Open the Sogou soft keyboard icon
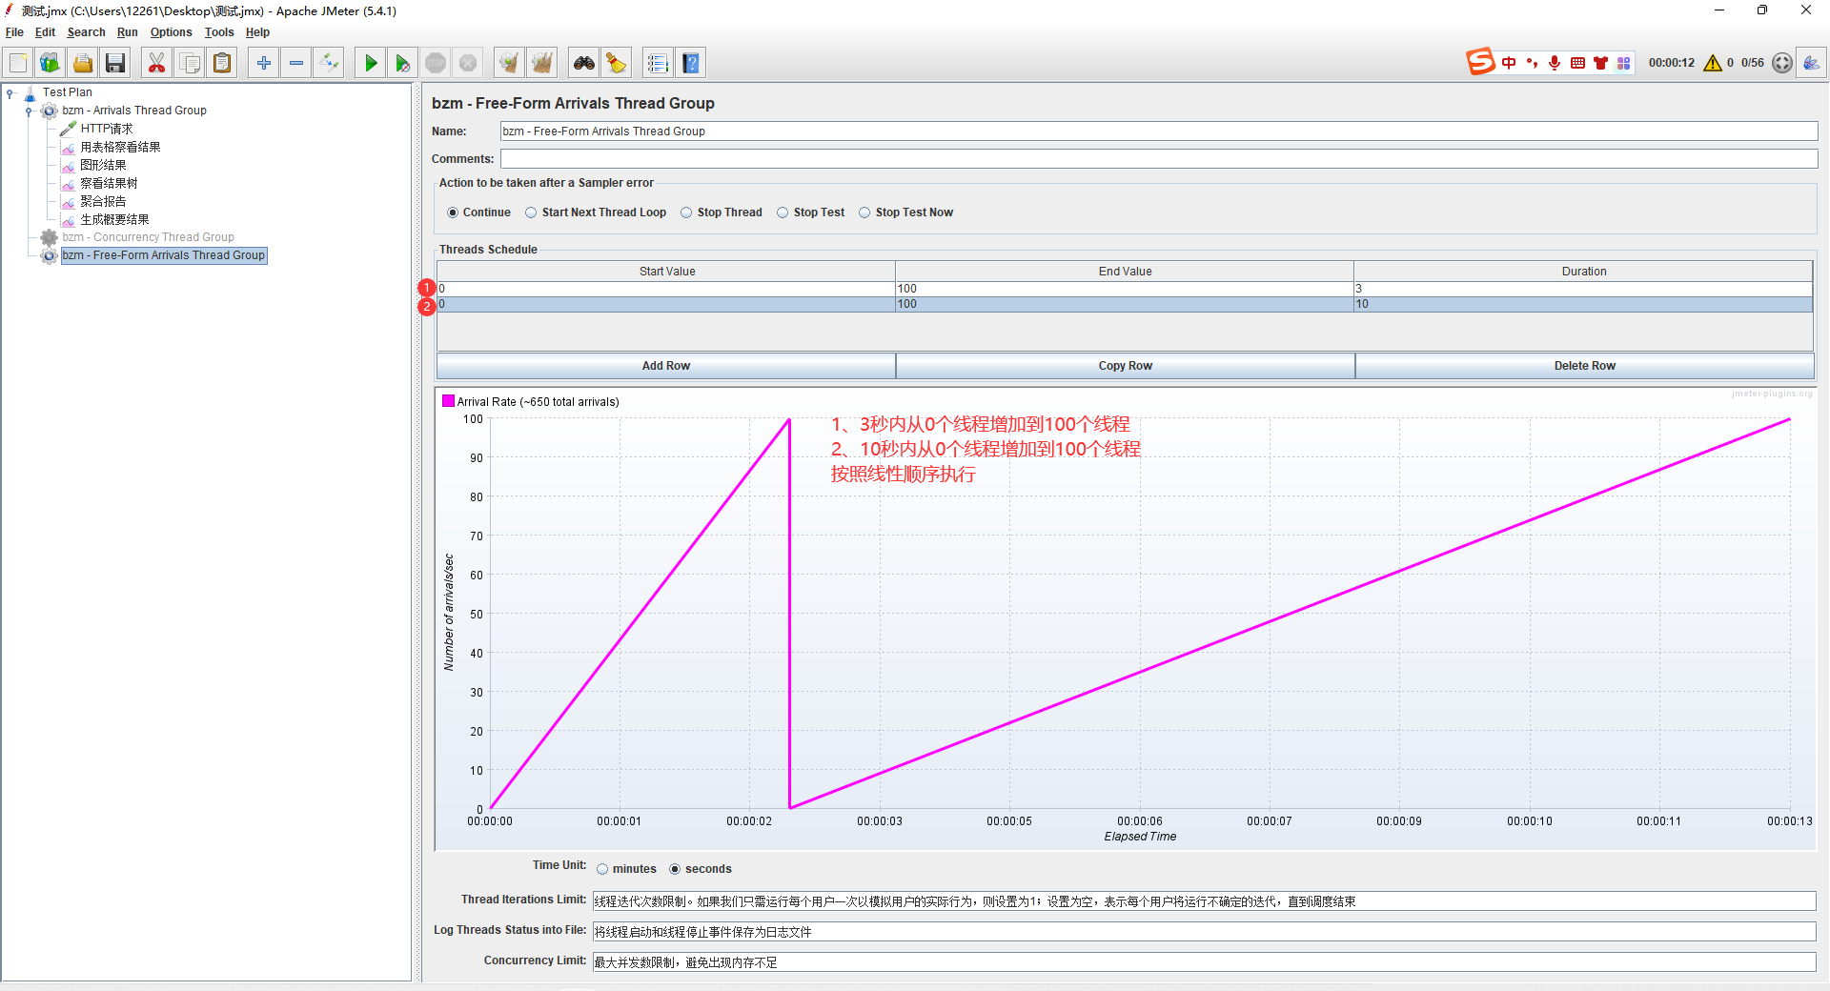Viewport: 1830px width, 991px height. tap(1577, 63)
